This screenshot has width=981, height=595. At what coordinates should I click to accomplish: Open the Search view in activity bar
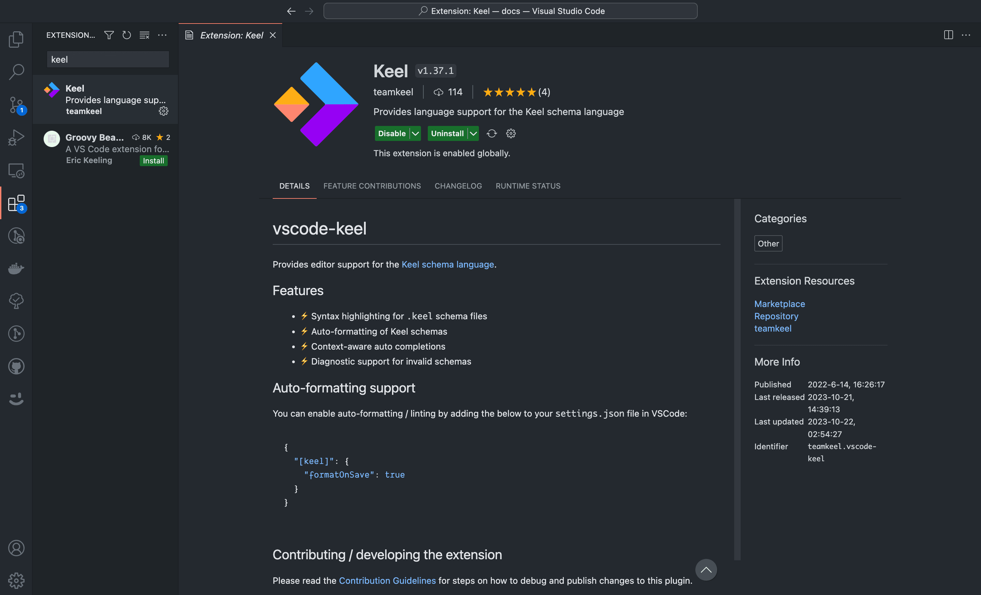click(x=16, y=71)
